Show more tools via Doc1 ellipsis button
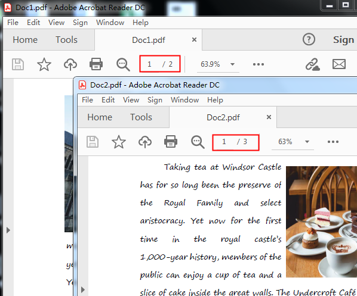Image resolution: width=357 pixels, height=296 pixels. (258, 64)
